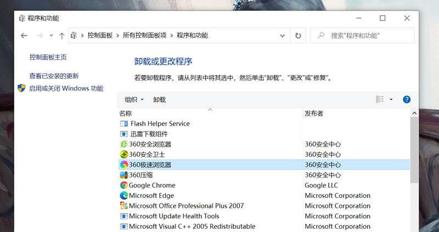The width and height of the screenshot is (439, 232).
Task: Open 所有控制面板项 breadcrumb segment
Action: (145, 36)
